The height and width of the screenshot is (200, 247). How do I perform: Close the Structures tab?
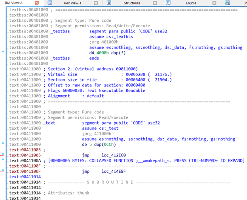pos(155,3)
